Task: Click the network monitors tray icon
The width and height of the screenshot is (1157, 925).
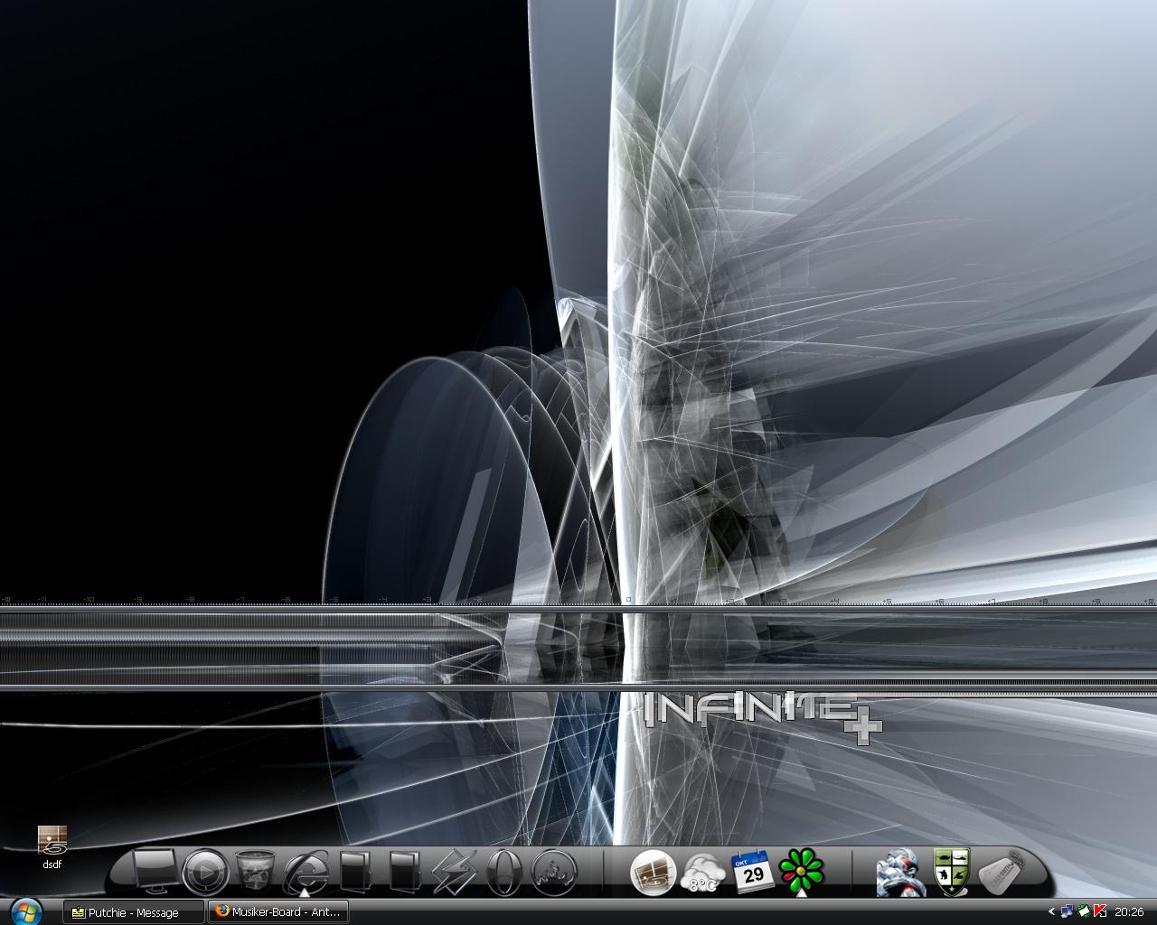Action: pos(1068,912)
